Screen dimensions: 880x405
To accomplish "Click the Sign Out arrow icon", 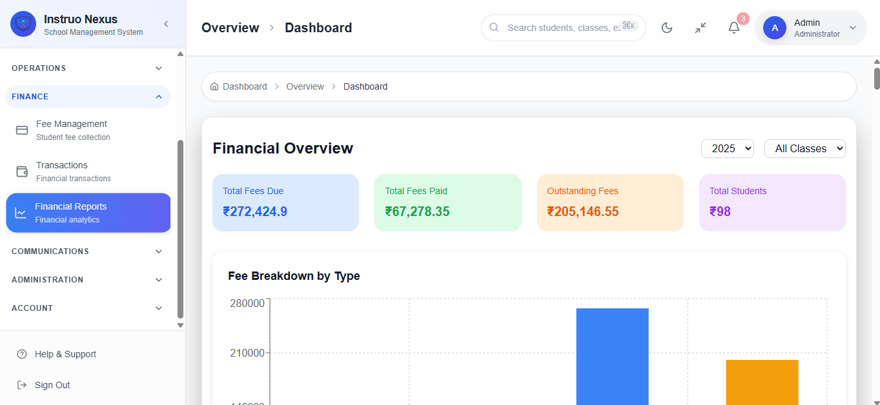I will pyautogui.click(x=22, y=385).
